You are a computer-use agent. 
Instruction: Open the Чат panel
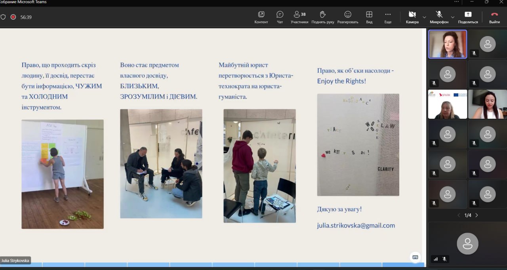click(x=280, y=17)
